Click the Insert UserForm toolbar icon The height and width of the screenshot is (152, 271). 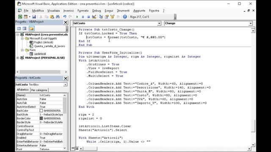[x=25, y=17]
